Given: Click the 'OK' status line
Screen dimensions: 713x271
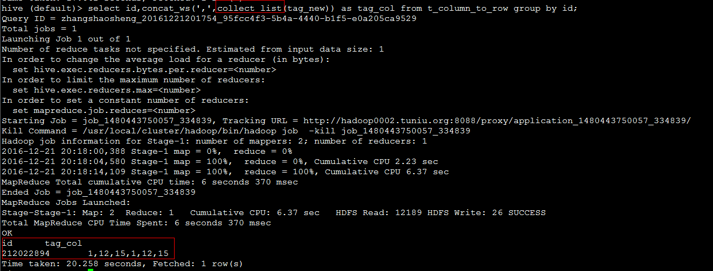Looking at the screenshot, I should (x=7, y=233).
